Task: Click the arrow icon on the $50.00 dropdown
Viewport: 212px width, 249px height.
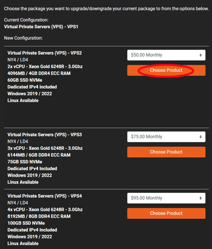Action: point(201,55)
